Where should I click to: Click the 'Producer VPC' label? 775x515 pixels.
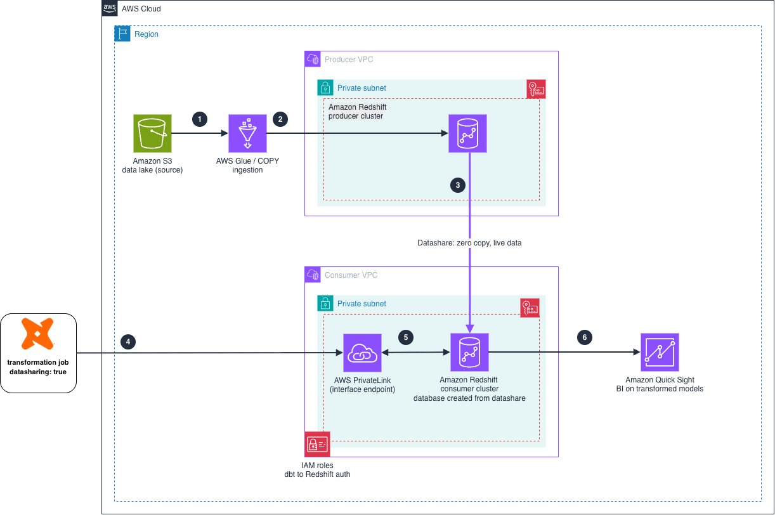click(x=349, y=60)
